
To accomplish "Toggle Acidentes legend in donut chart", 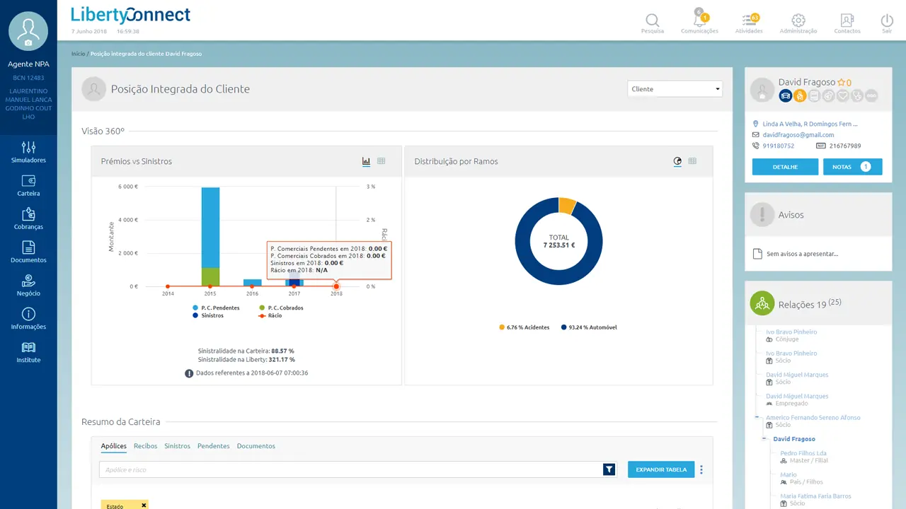I will click(x=524, y=327).
